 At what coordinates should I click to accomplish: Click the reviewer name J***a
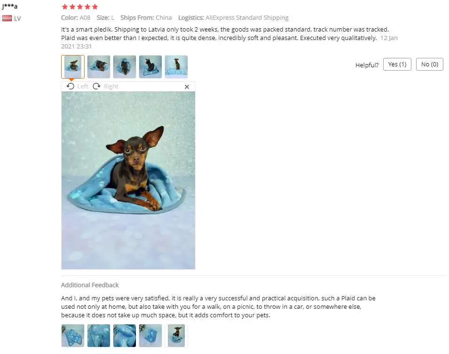(x=10, y=6)
